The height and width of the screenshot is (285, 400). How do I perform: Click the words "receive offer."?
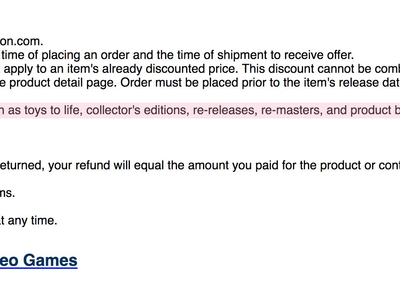point(319,55)
